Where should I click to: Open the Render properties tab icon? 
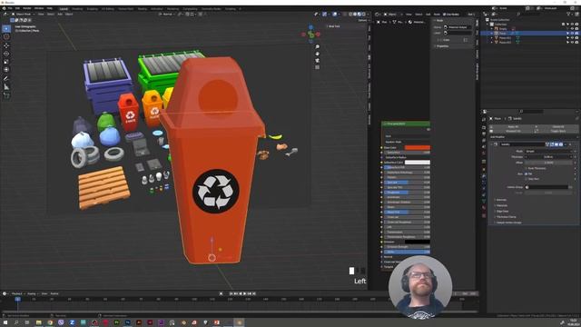pyautogui.click(x=484, y=127)
